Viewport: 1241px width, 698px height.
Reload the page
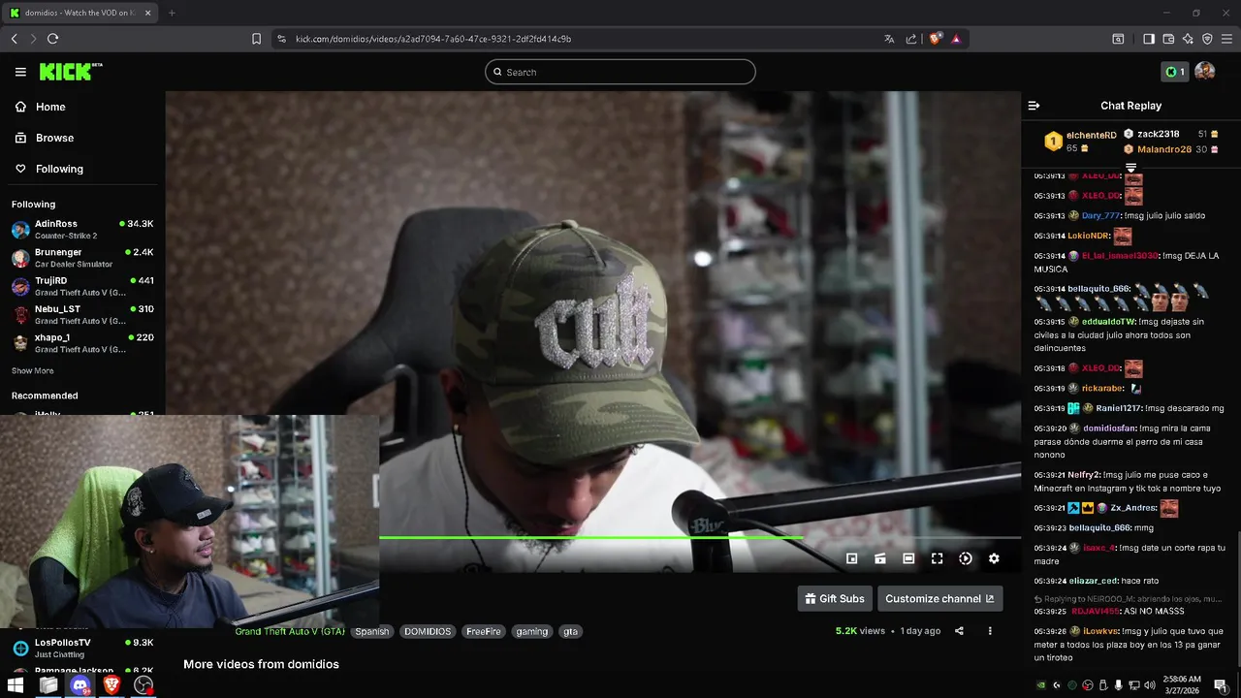click(52, 39)
